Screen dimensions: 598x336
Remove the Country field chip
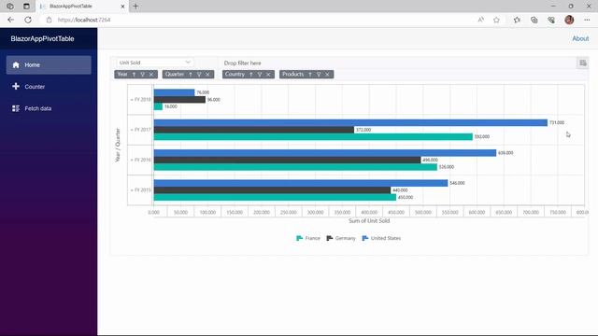268,75
